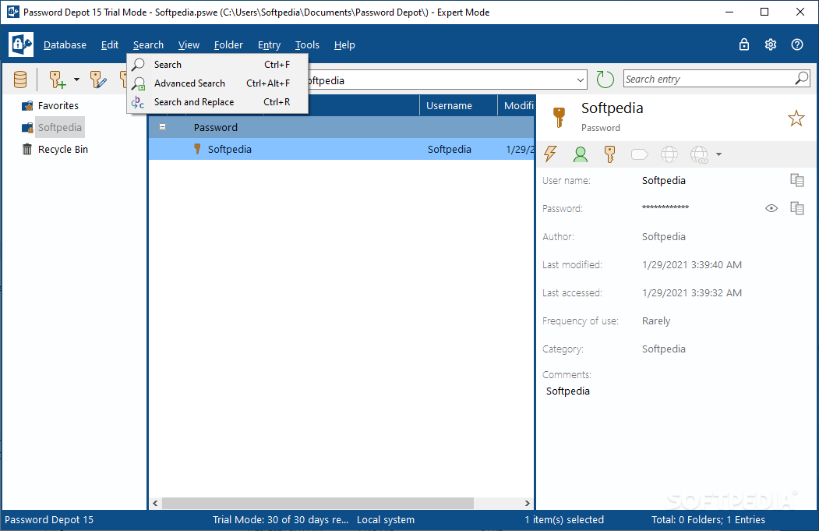Click the horizontal scrollbar left arrow
This screenshot has height=531, width=819.
156,503
